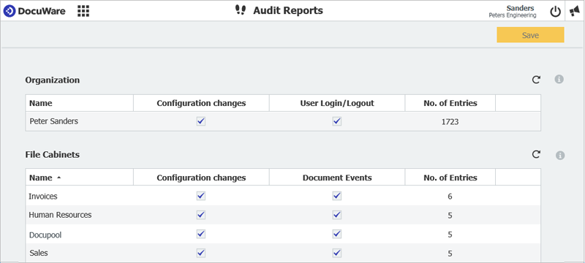Click the File Cabinets section heading

point(52,155)
